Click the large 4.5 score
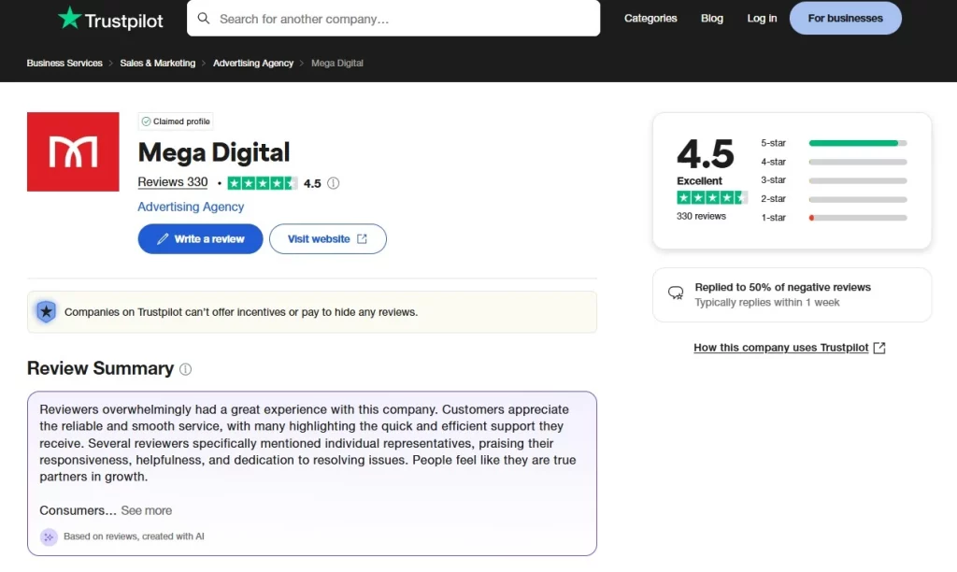Viewport: 957px width, 572px height. coord(706,153)
